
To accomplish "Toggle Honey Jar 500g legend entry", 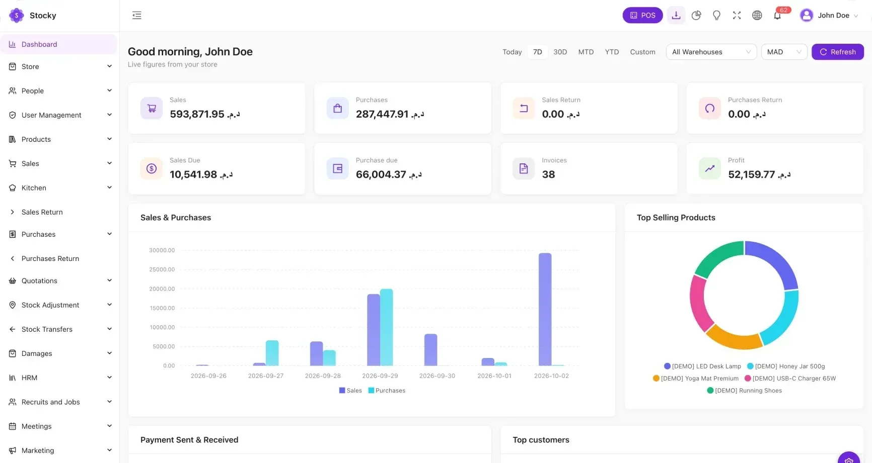I will [x=786, y=366].
